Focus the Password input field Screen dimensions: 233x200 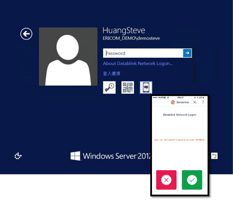tap(143, 53)
